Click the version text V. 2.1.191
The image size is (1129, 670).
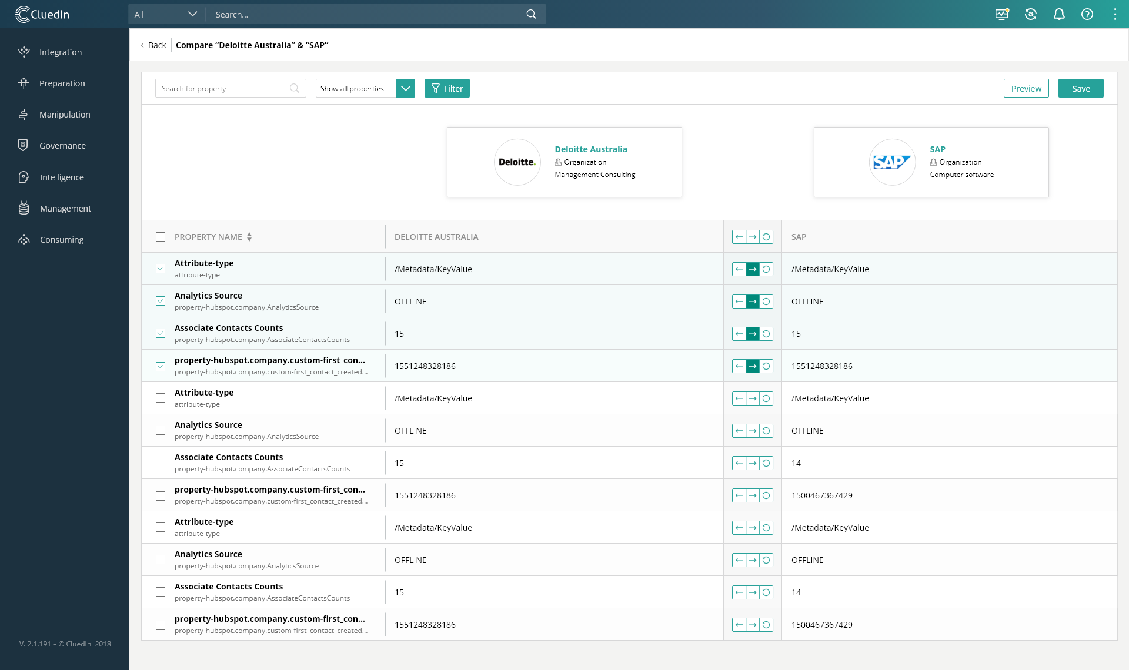click(x=65, y=644)
